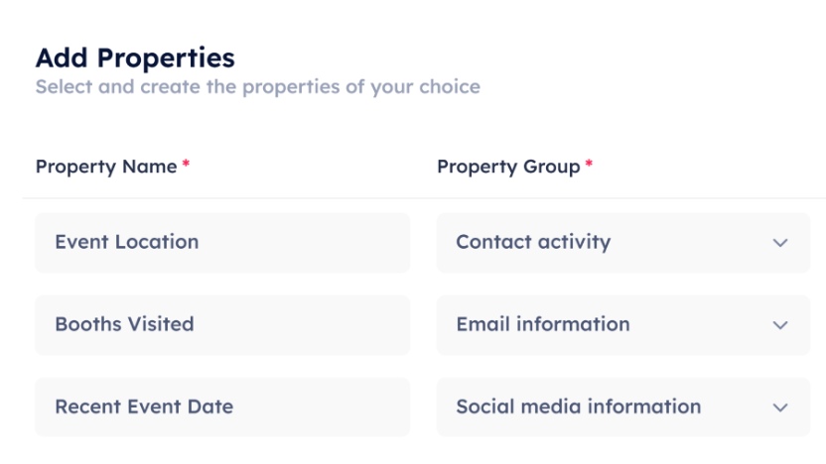Click the Property Group column label
Screen dimensions: 826x464
point(508,167)
